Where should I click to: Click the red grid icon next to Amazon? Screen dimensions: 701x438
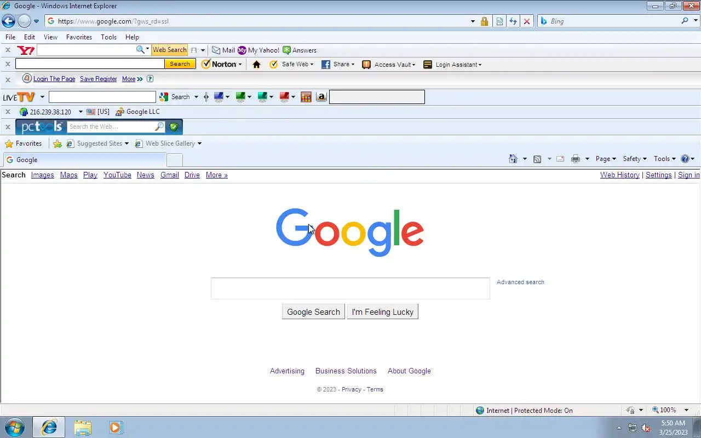(306, 97)
